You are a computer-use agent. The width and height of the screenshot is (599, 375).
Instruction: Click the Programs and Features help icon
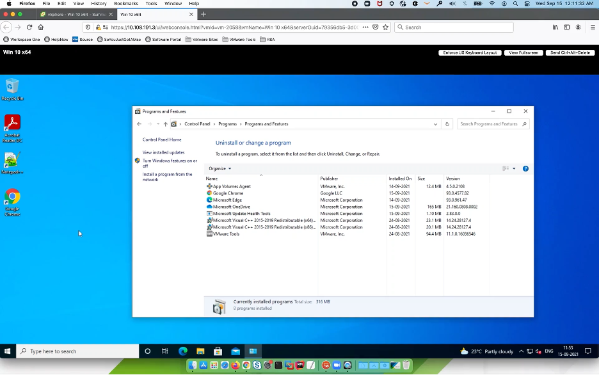pos(525,168)
